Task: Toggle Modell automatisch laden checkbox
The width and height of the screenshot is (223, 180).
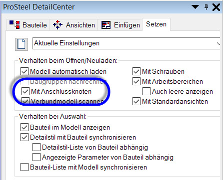Action: (x=24, y=72)
